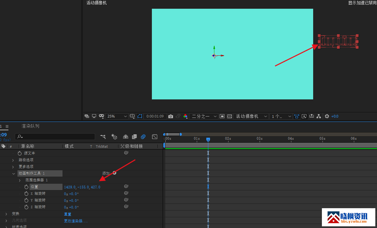Open grid and guide options button
The image size is (377, 228).
(x=132, y=116)
